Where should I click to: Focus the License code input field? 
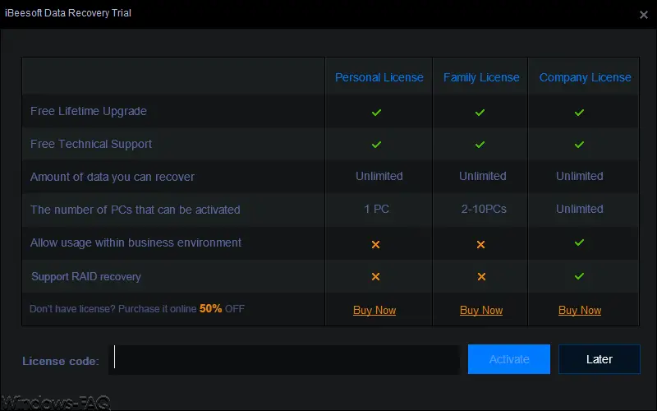pyautogui.click(x=284, y=359)
